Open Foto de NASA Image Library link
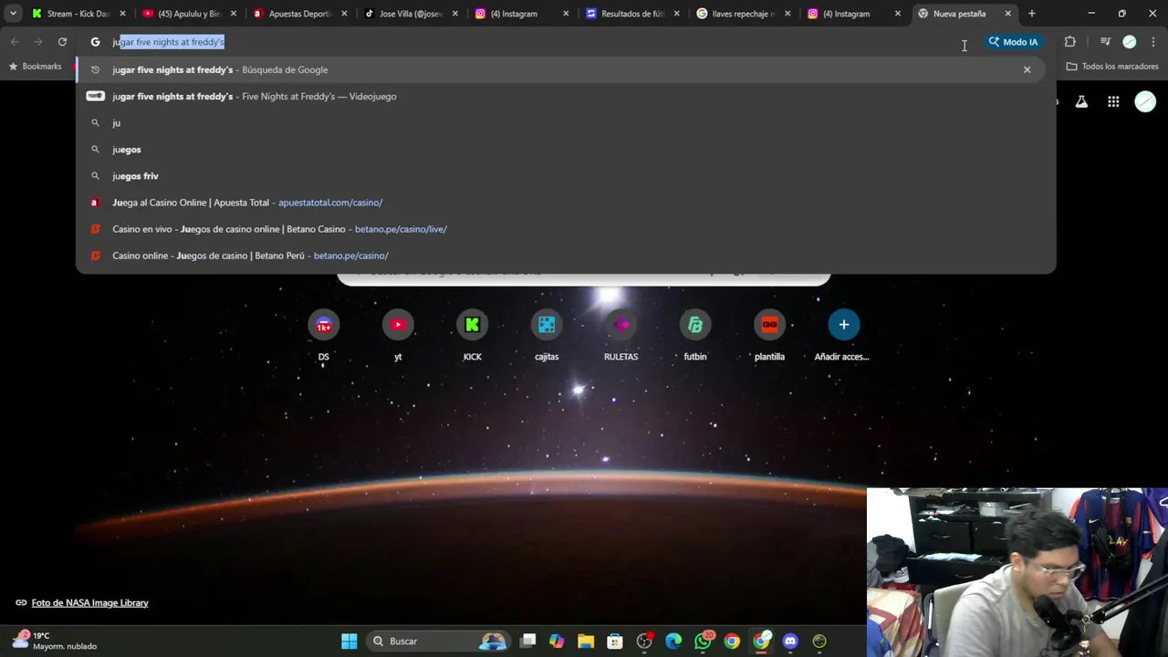Viewport: 1168px width, 657px height. (89, 602)
